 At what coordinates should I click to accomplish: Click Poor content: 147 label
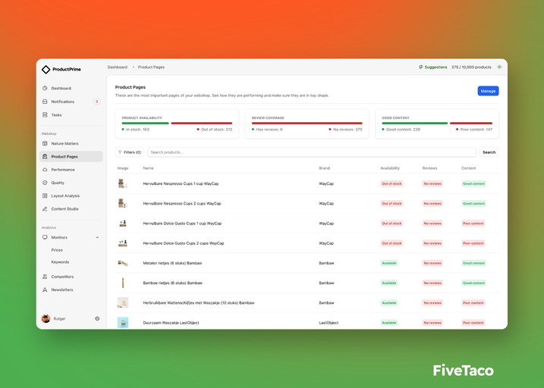tap(476, 130)
